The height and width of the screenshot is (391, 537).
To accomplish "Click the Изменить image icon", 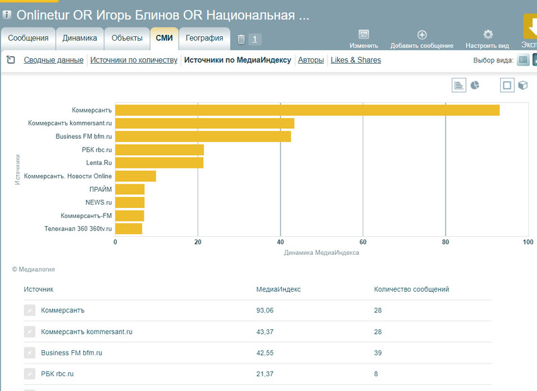I will 364,34.
